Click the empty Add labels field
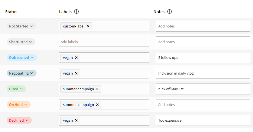253x132 pixels. (x=104, y=42)
